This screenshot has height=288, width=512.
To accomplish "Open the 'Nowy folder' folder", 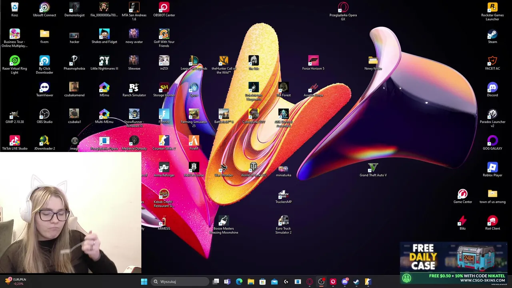I will [x=373, y=63].
